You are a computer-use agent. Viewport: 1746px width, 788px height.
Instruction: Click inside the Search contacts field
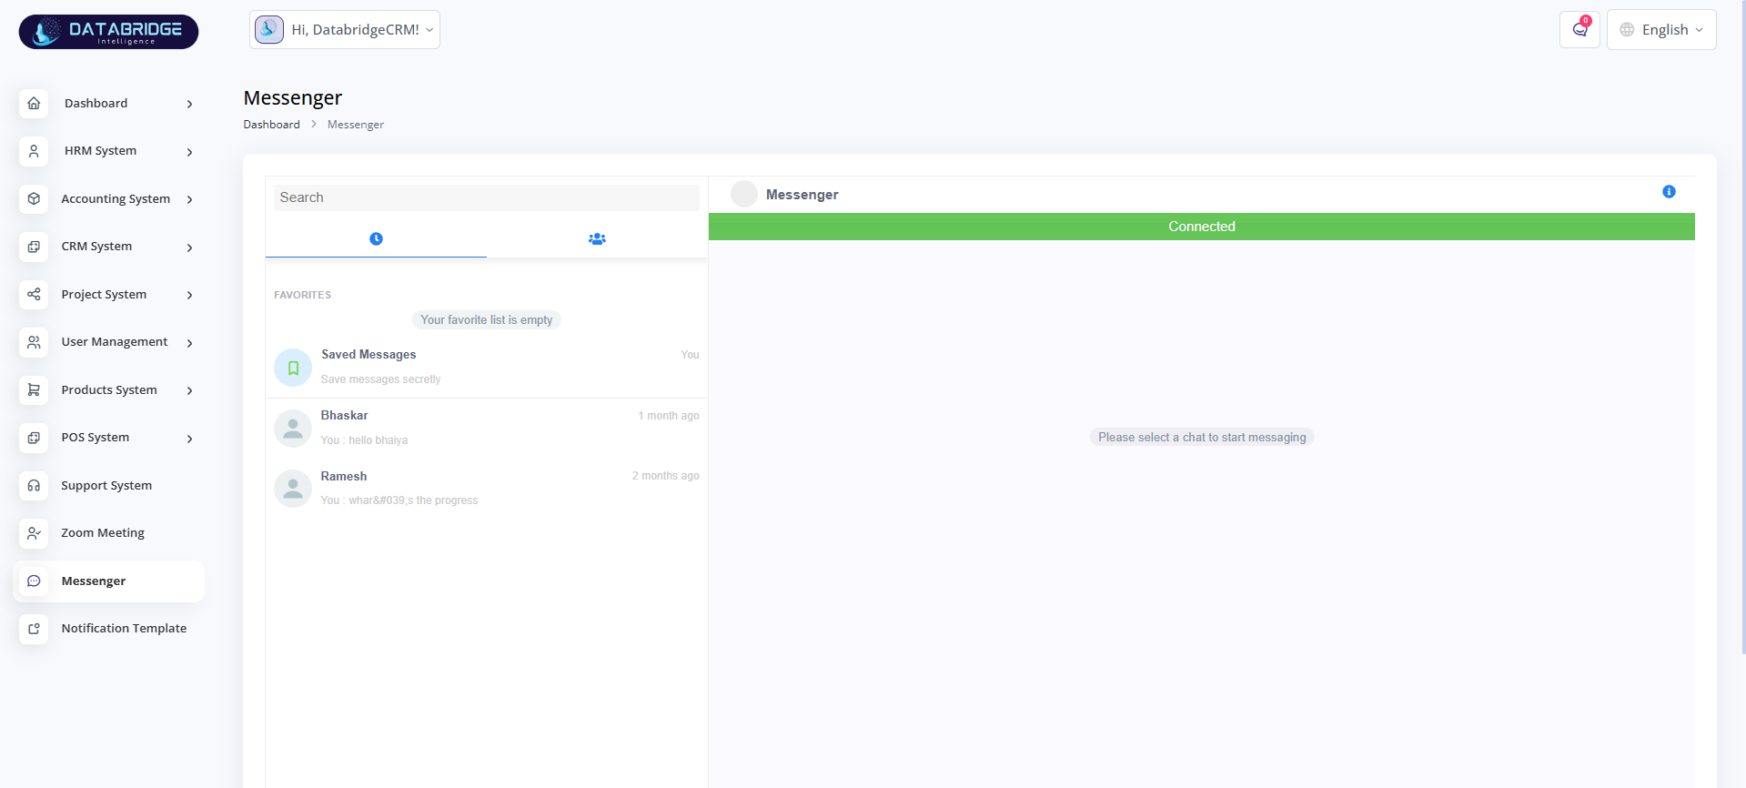pos(487,197)
